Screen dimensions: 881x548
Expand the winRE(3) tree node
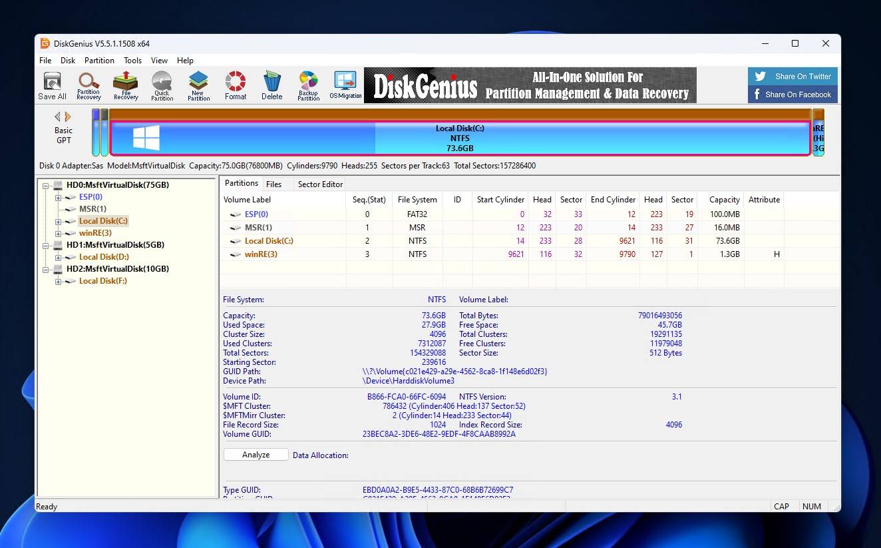58,233
